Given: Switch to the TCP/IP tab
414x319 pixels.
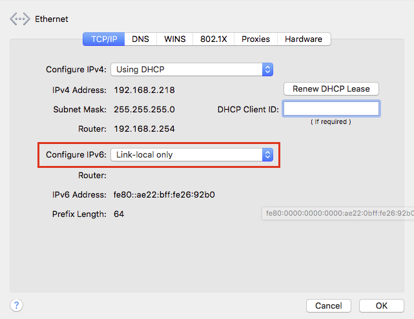Looking at the screenshot, I should (x=104, y=39).
